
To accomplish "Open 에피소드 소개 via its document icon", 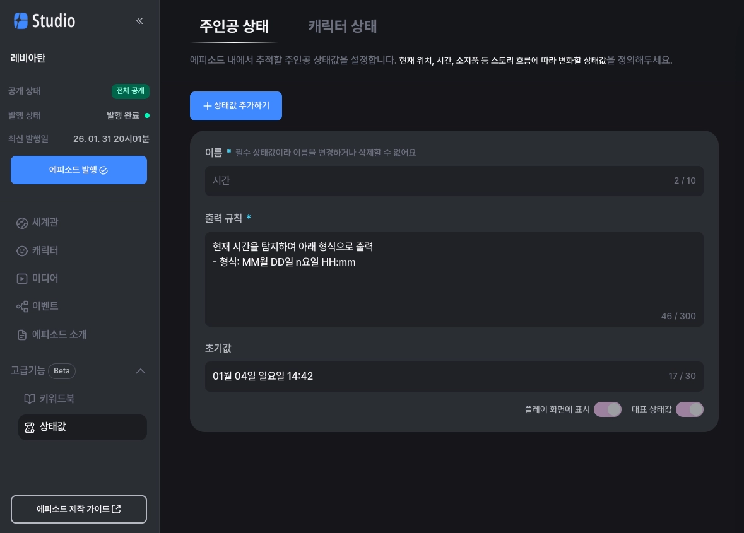I will click(x=22, y=334).
